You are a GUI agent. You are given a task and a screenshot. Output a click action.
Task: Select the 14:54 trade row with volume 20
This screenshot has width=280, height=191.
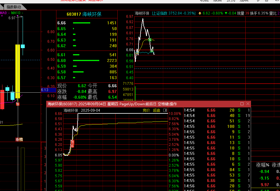[217, 110]
